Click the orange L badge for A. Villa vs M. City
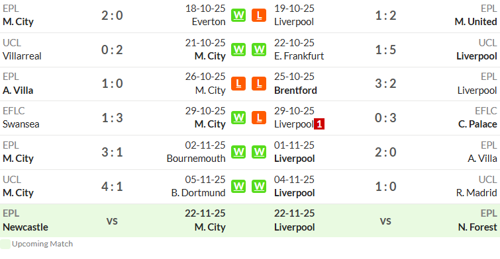The width and height of the screenshot is (500, 259). [x=238, y=84]
